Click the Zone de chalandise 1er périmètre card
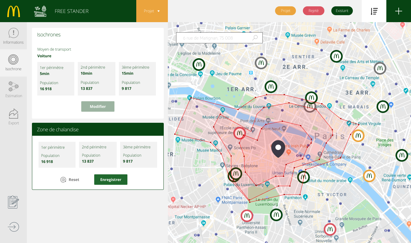Screen dimensions: 411x243 (x=57, y=155)
